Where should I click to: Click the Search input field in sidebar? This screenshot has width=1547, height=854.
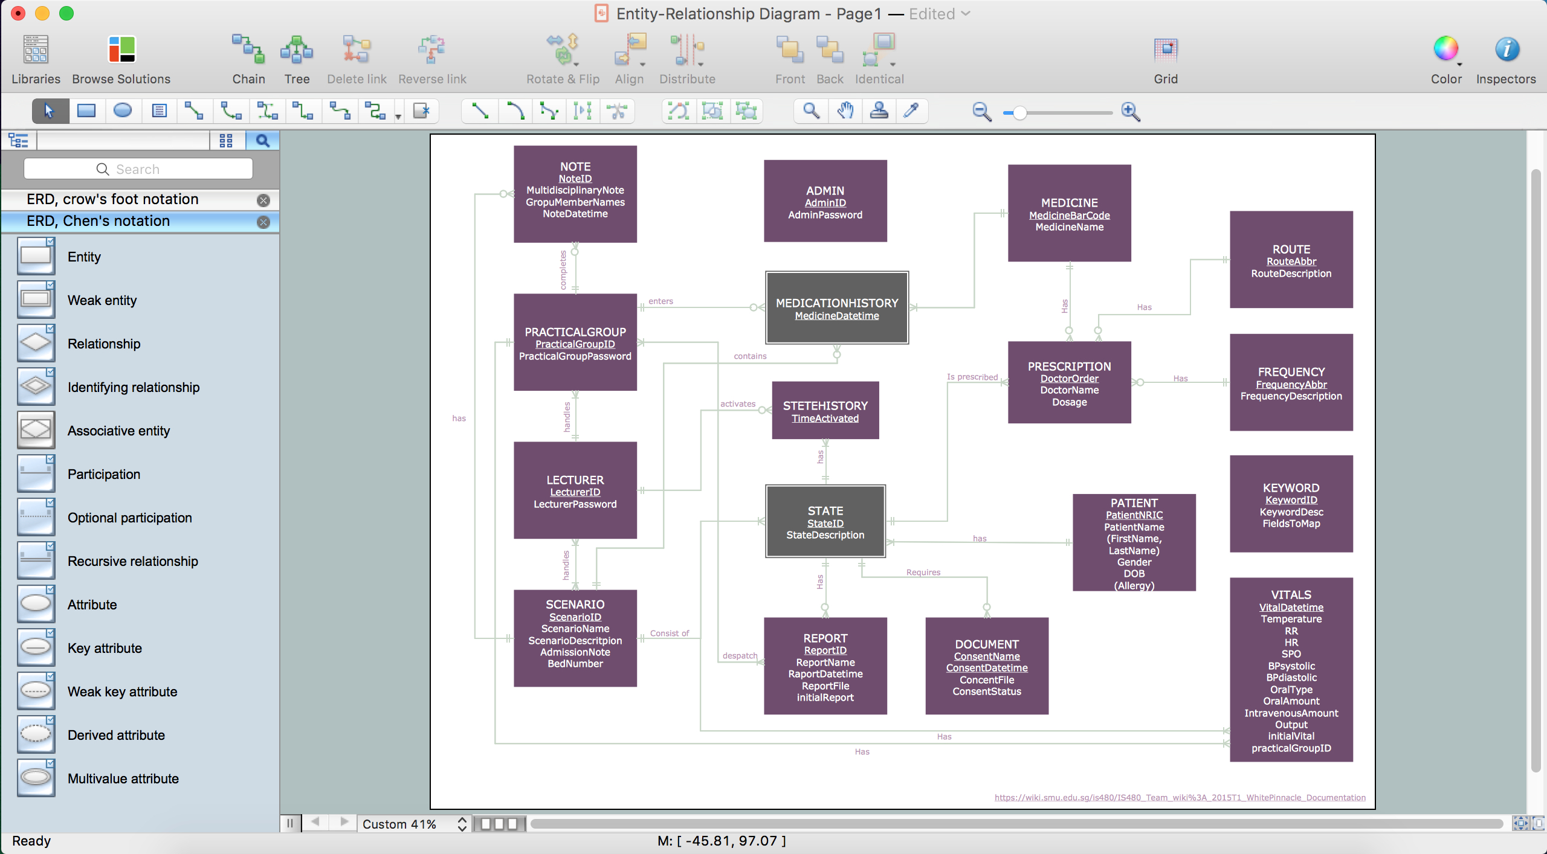[140, 169]
